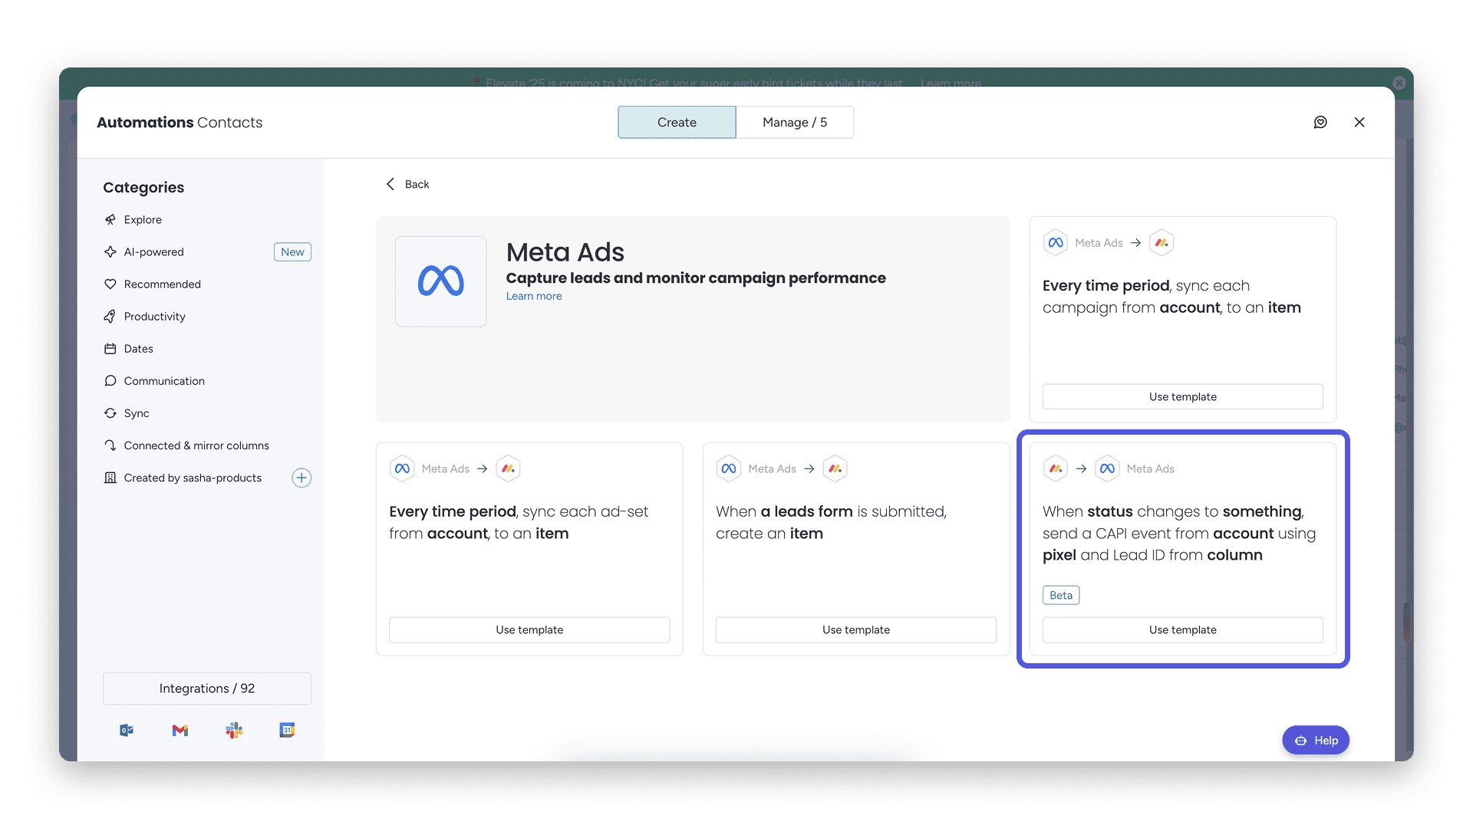Click the Beta tag on CAPI template

tap(1060, 596)
